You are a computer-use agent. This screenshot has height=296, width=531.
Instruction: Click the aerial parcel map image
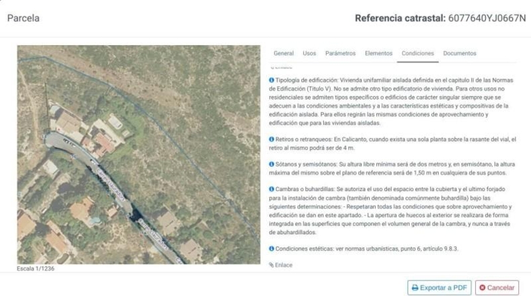coord(139,155)
